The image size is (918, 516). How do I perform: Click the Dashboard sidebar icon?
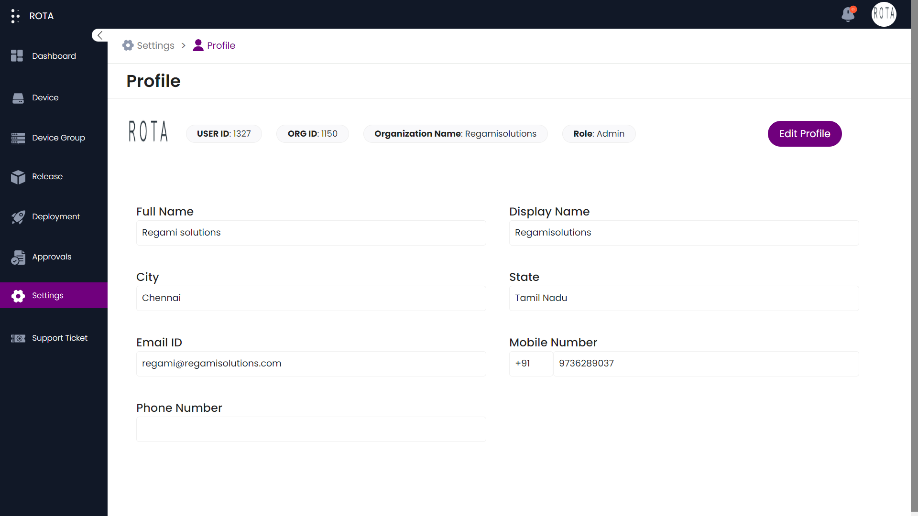(x=17, y=56)
